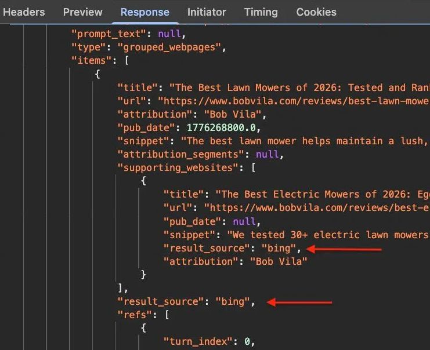Viewport: 430px width, 350px height.
Task: Click the nested "pub_date": null line
Action: pos(212,221)
